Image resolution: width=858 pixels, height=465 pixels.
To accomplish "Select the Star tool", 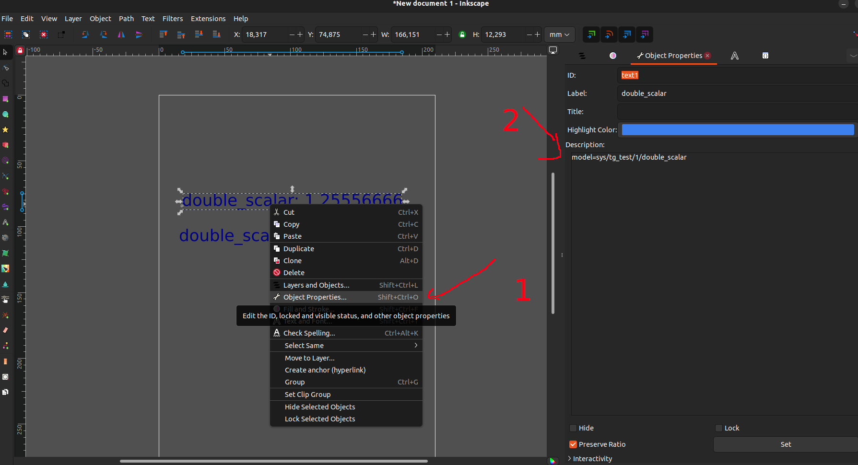I will tap(5, 129).
